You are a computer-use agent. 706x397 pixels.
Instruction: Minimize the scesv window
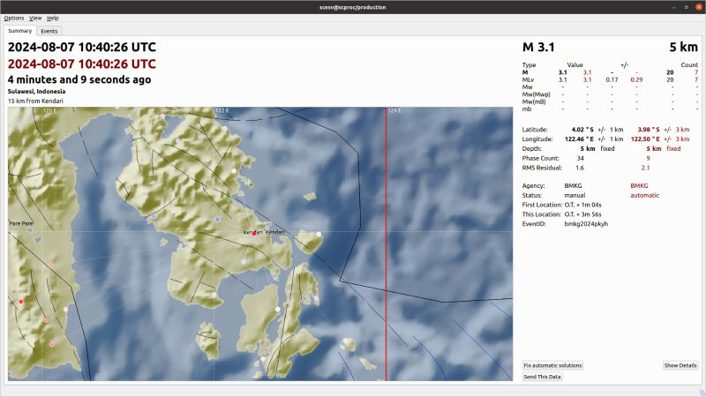pos(664,6)
